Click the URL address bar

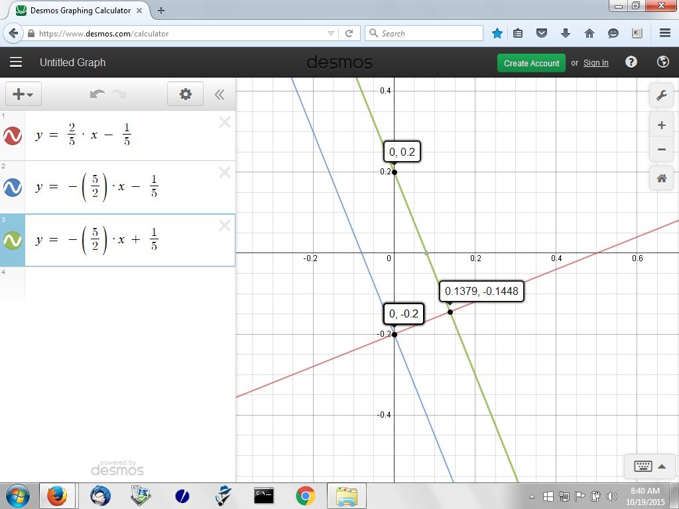180,33
